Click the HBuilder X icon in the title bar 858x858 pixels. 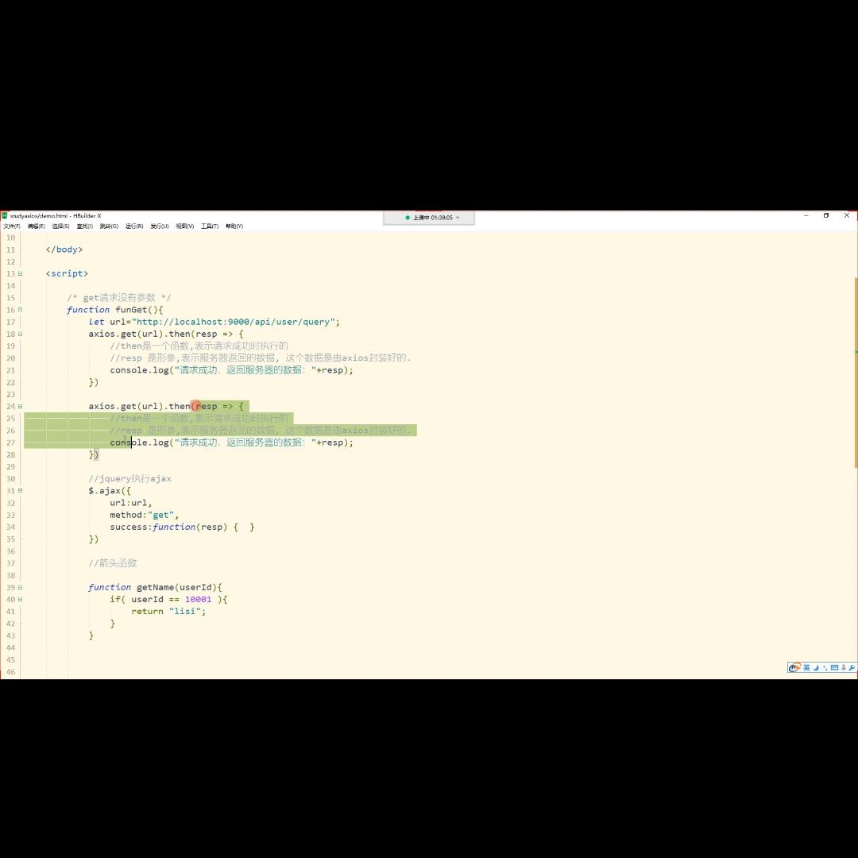click(5, 215)
